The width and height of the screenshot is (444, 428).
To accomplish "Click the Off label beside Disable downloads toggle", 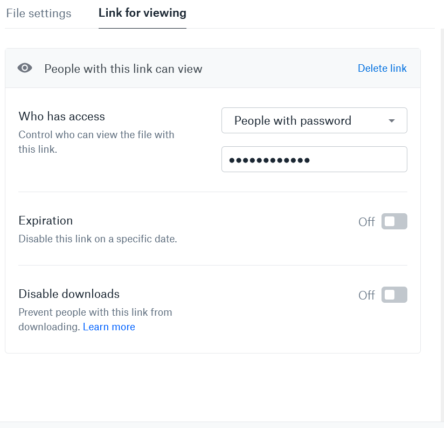I will [366, 295].
